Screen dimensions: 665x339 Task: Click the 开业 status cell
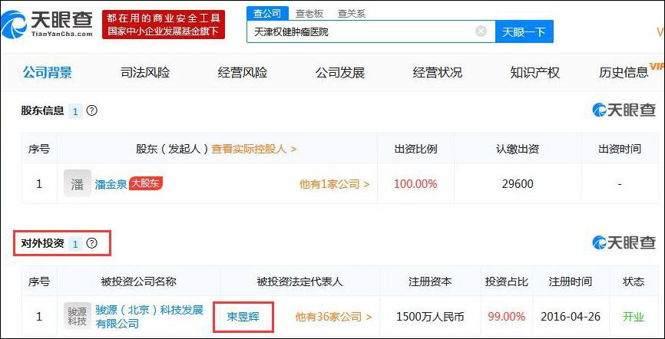click(x=634, y=317)
